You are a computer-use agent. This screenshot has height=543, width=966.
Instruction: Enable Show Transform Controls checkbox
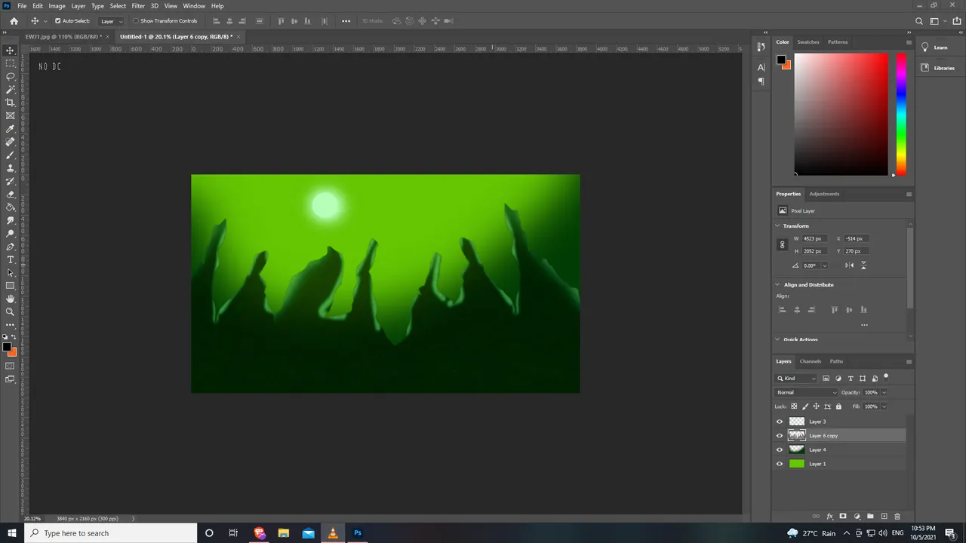point(136,21)
